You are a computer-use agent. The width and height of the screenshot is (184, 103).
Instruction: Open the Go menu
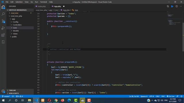pos(32,2)
